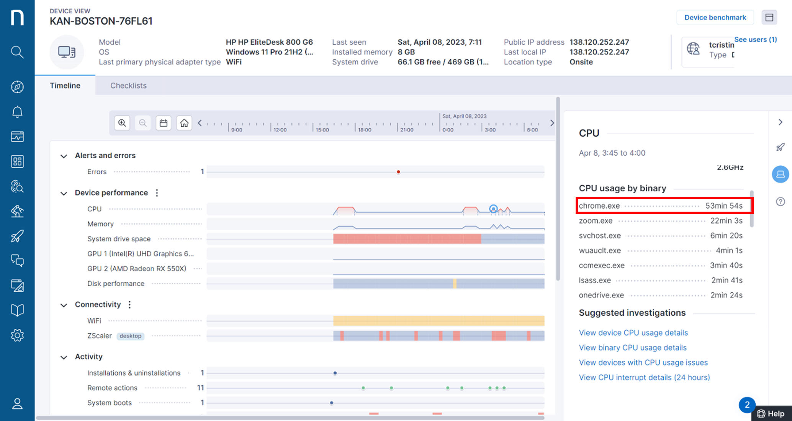Click the Device benchmark button

[715, 18]
